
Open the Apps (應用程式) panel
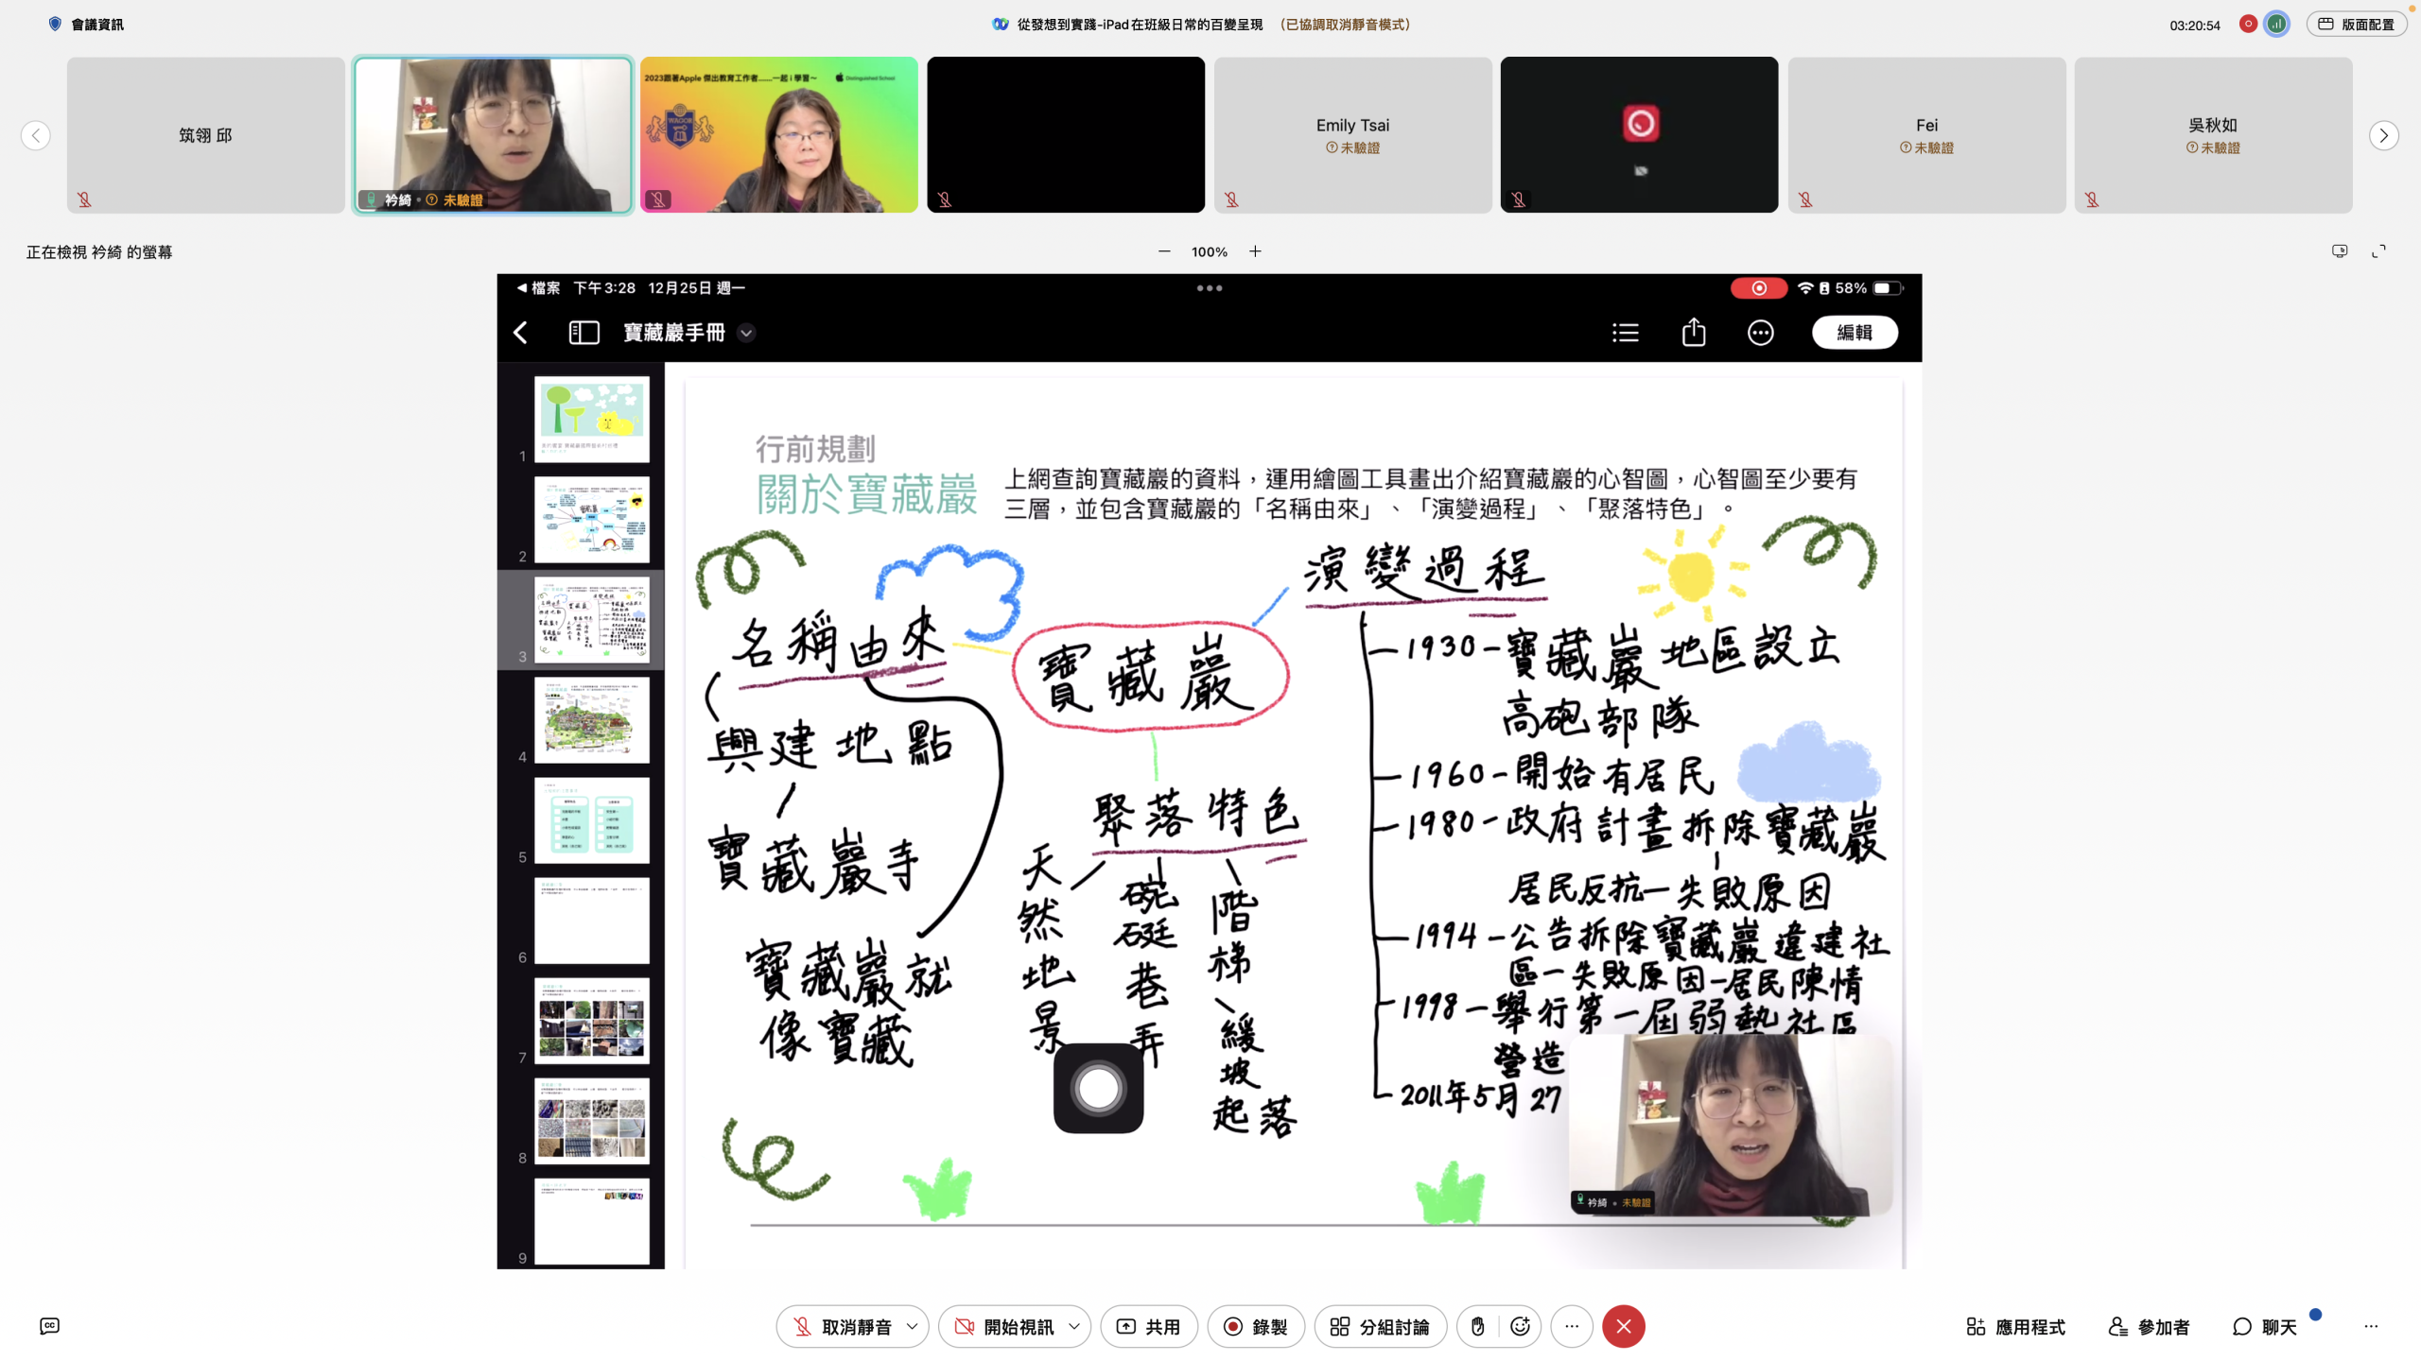point(2015,1326)
